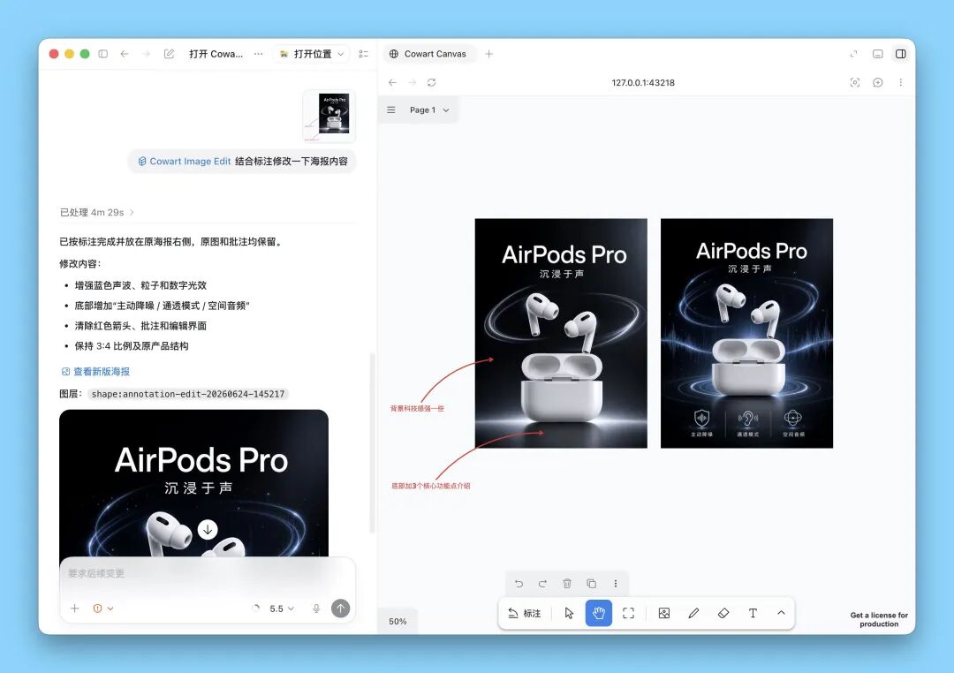
Task: Click the Cowart Image Edit tag
Action: pyautogui.click(x=185, y=162)
